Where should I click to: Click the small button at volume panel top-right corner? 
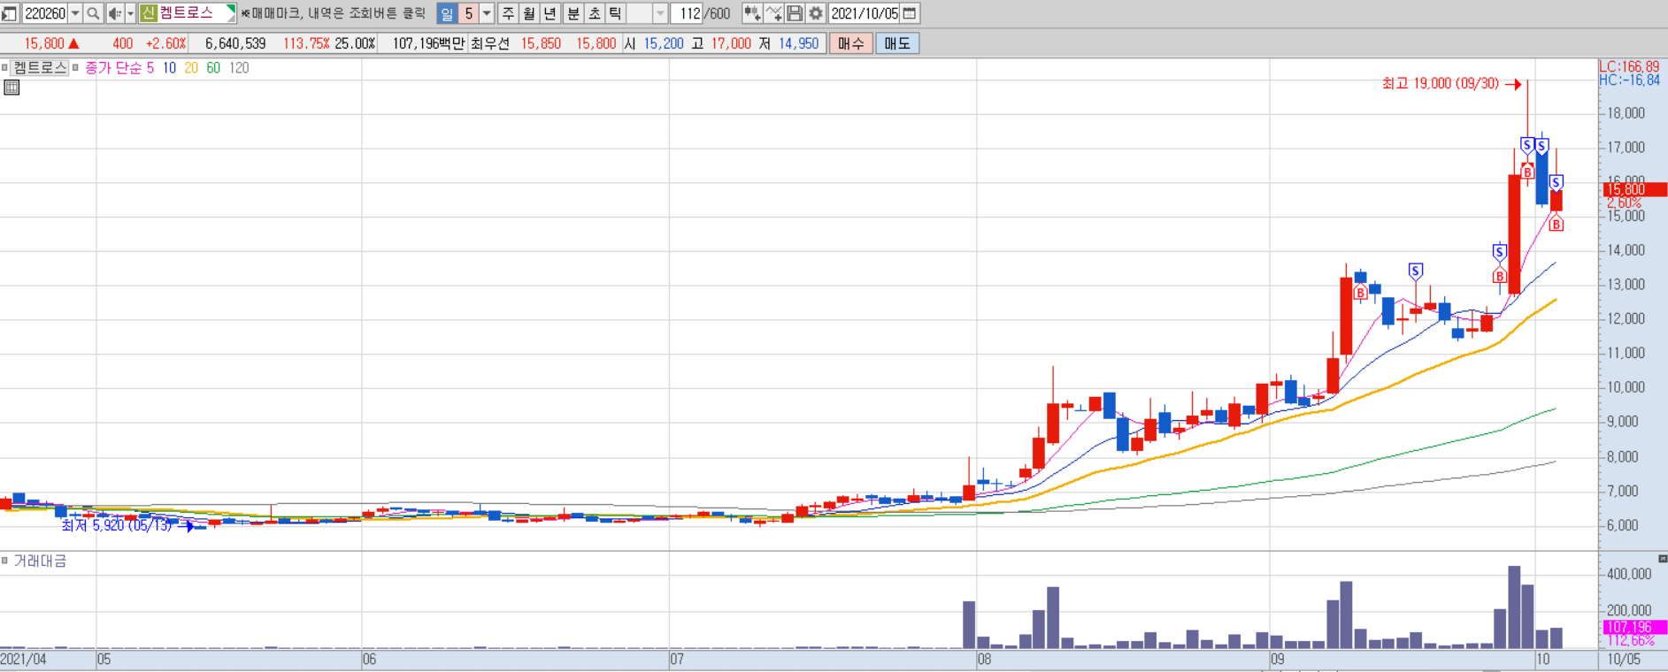(1663, 559)
